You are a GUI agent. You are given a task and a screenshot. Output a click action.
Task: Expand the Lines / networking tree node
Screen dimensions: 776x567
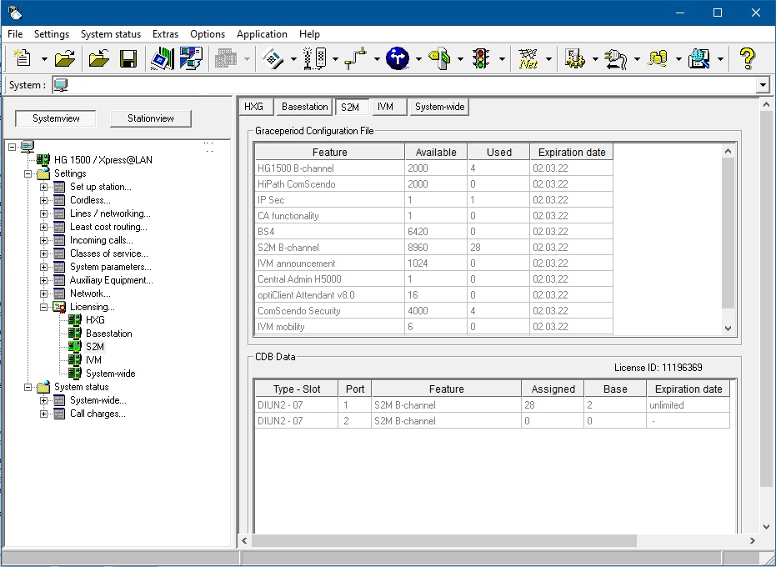coord(44,213)
